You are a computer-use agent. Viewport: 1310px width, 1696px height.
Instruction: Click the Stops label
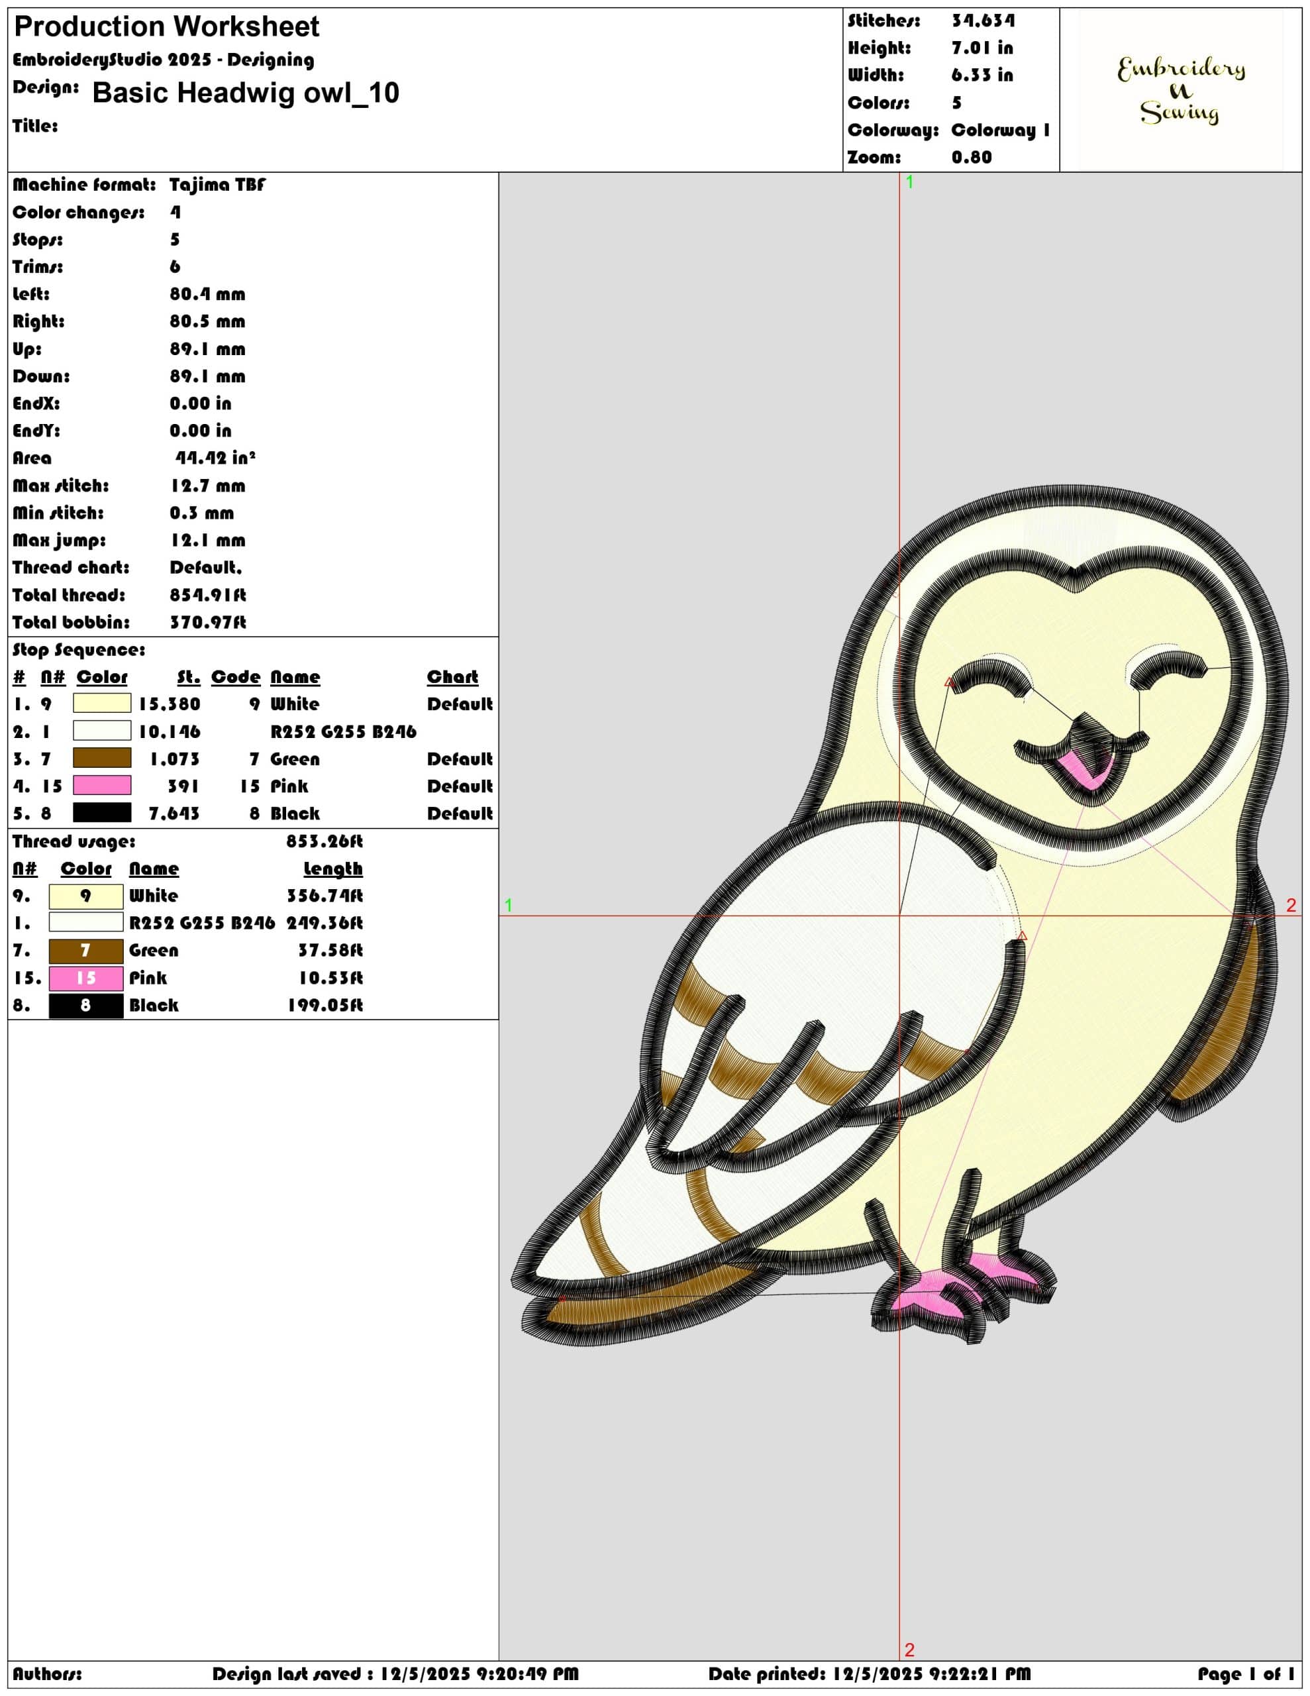click(37, 240)
